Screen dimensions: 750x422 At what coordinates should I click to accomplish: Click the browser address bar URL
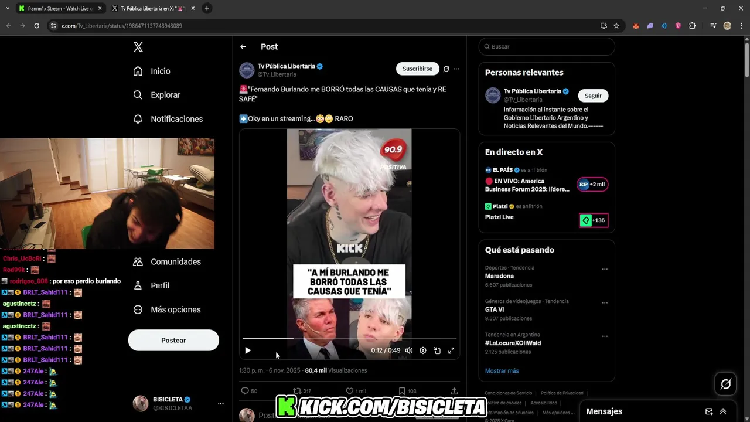coord(121,26)
